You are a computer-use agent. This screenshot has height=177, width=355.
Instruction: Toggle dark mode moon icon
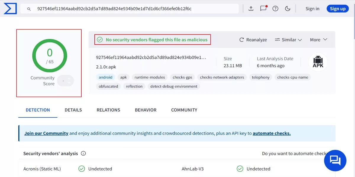pyautogui.click(x=288, y=9)
